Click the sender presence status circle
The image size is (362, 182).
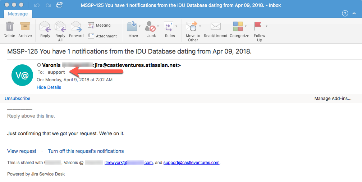(39, 65)
